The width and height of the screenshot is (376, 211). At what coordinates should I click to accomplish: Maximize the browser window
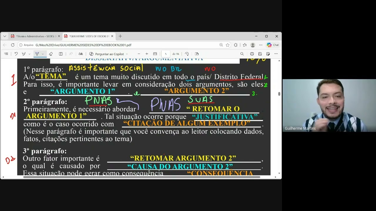click(266, 36)
